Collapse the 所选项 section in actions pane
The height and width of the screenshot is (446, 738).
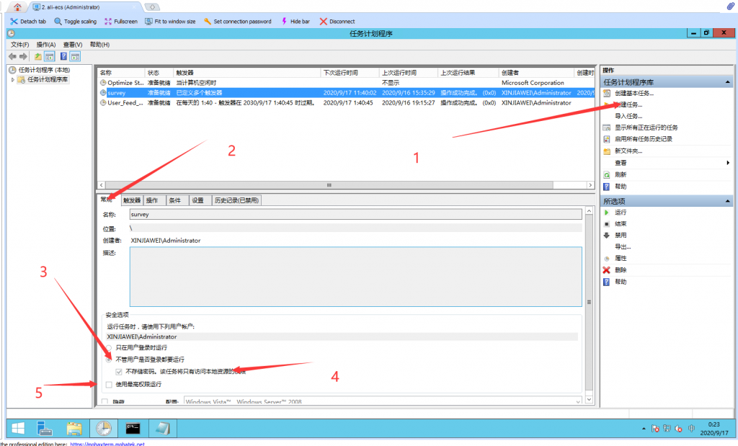[727, 201]
